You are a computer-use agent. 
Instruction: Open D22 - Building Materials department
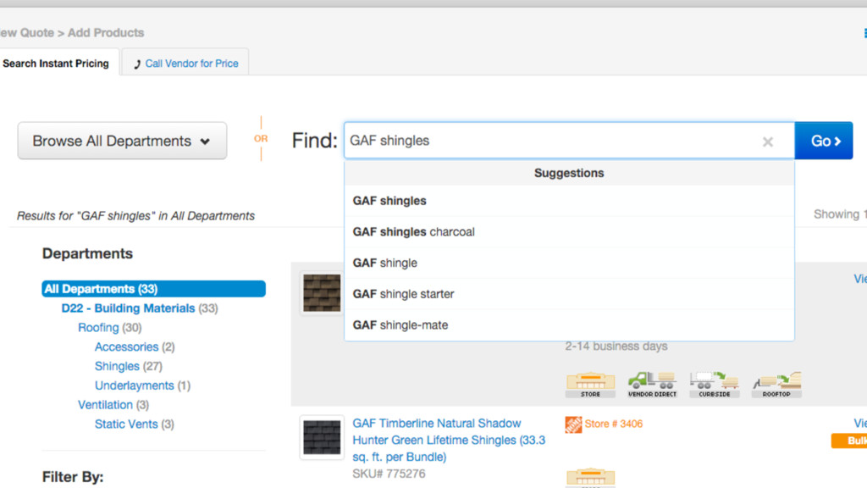129,308
